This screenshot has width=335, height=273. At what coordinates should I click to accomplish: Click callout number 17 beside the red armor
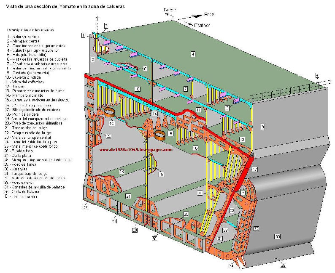coord(255,169)
